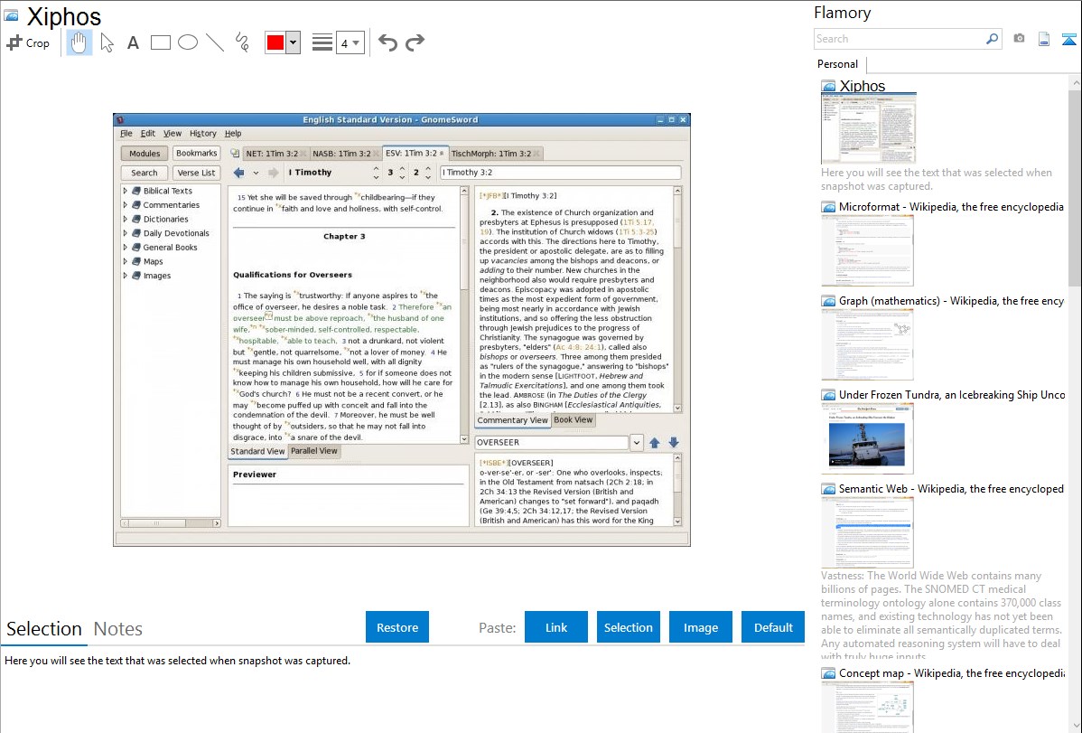Click the Restore button
This screenshot has height=733, width=1082.
tap(397, 627)
